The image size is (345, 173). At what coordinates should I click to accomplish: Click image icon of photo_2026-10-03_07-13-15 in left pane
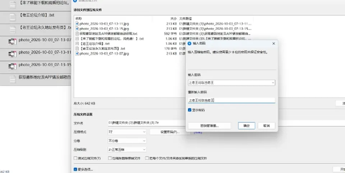pyautogui.click(x=13, y=66)
